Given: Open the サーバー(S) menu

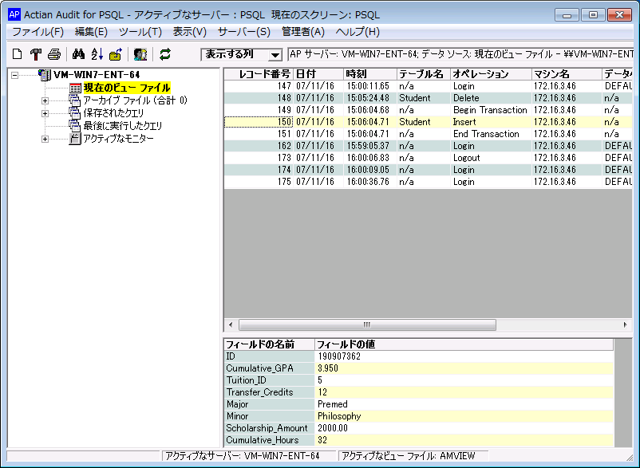Looking at the screenshot, I should tap(243, 32).
